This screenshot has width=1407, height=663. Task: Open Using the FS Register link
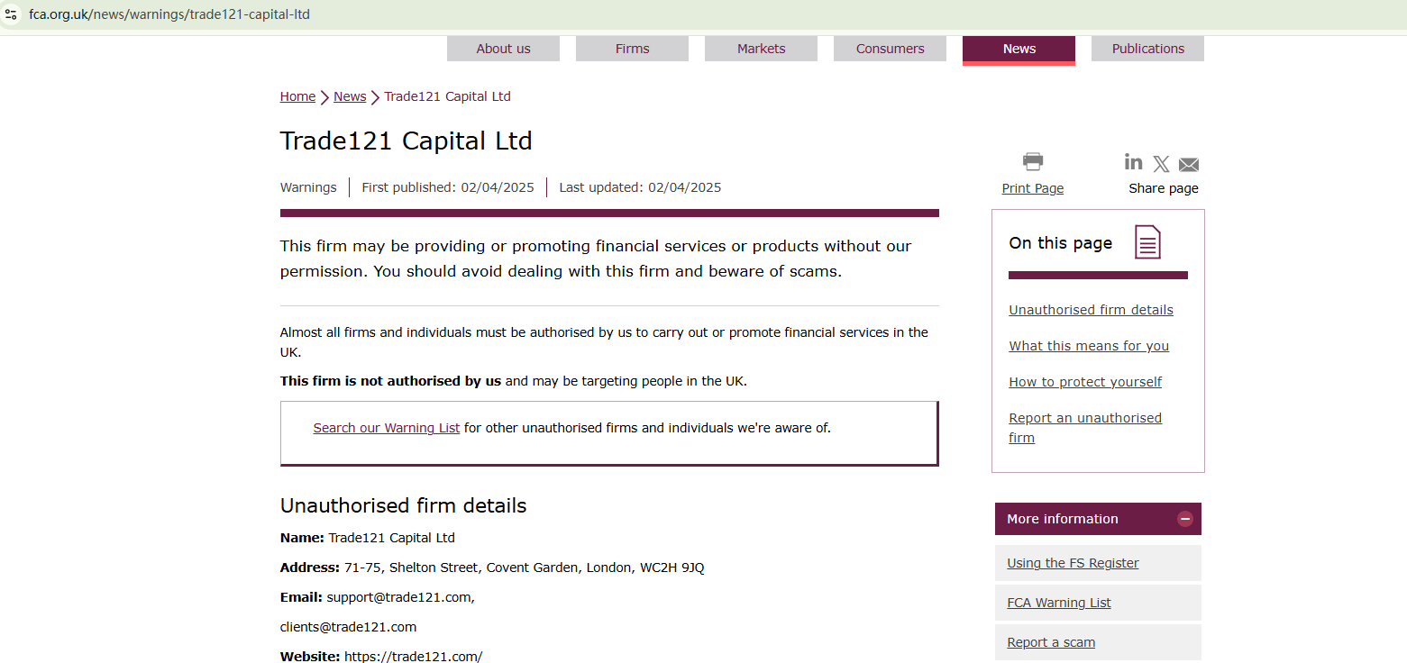click(1073, 563)
